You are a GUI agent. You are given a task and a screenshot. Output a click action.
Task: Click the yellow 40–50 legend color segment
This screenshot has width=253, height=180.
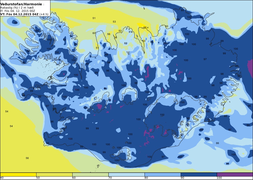[x=18, y=174]
